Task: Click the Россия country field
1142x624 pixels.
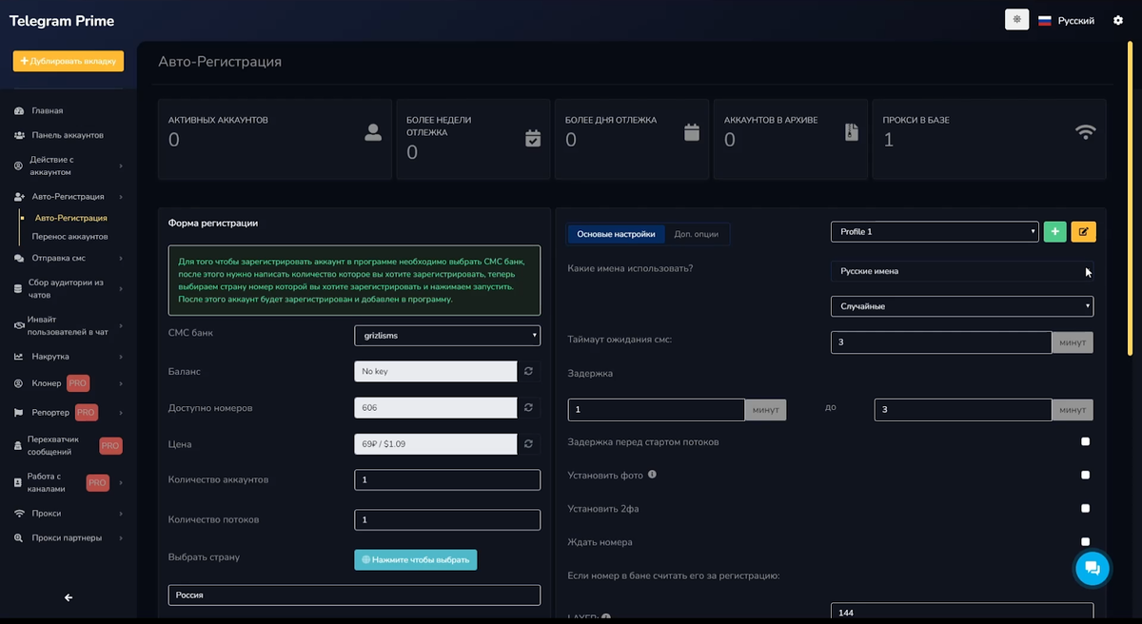Action: pos(354,595)
